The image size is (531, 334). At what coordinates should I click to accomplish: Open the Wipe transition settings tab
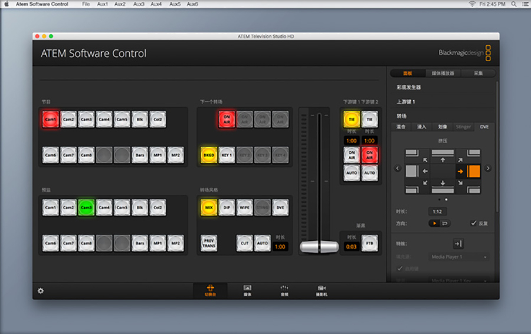[x=442, y=127]
